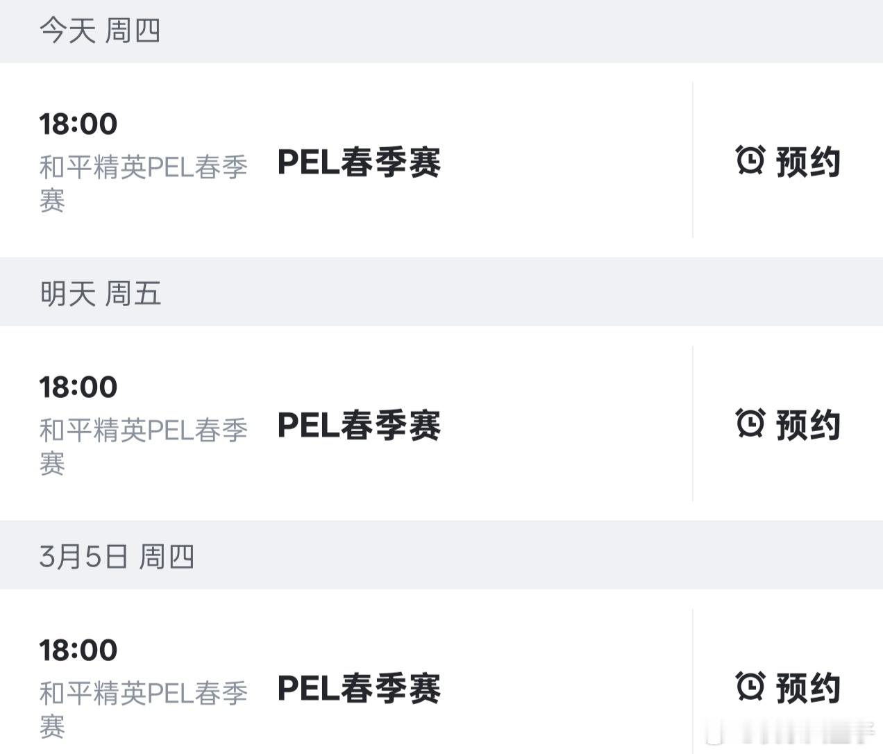Select the 今天 周四 date header
The width and height of the screenshot is (883, 754).
100,31
